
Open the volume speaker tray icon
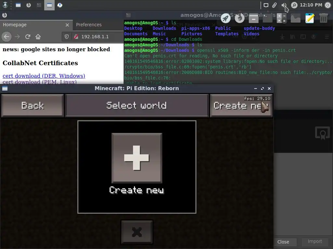(x=284, y=5)
